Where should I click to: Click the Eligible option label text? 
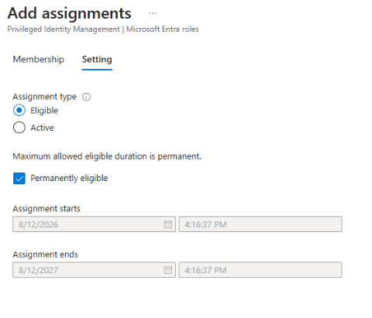coord(44,111)
